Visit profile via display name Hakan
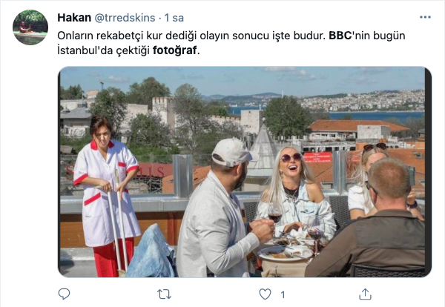This screenshot has width=445, height=307. (74, 18)
